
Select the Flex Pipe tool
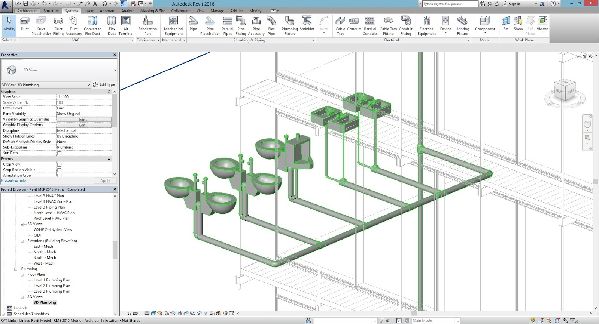[x=271, y=25]
